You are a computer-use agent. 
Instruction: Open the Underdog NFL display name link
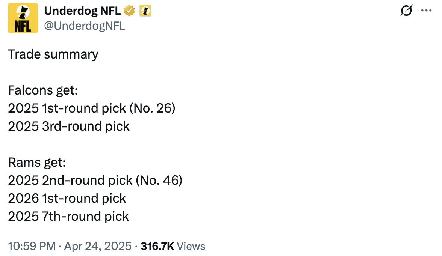point(82,11)
